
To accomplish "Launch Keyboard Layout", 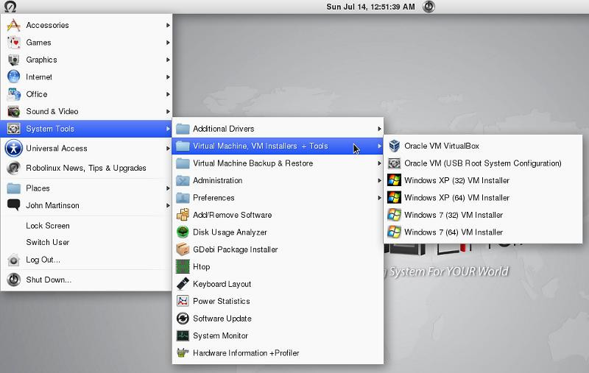I will (278, 284).
